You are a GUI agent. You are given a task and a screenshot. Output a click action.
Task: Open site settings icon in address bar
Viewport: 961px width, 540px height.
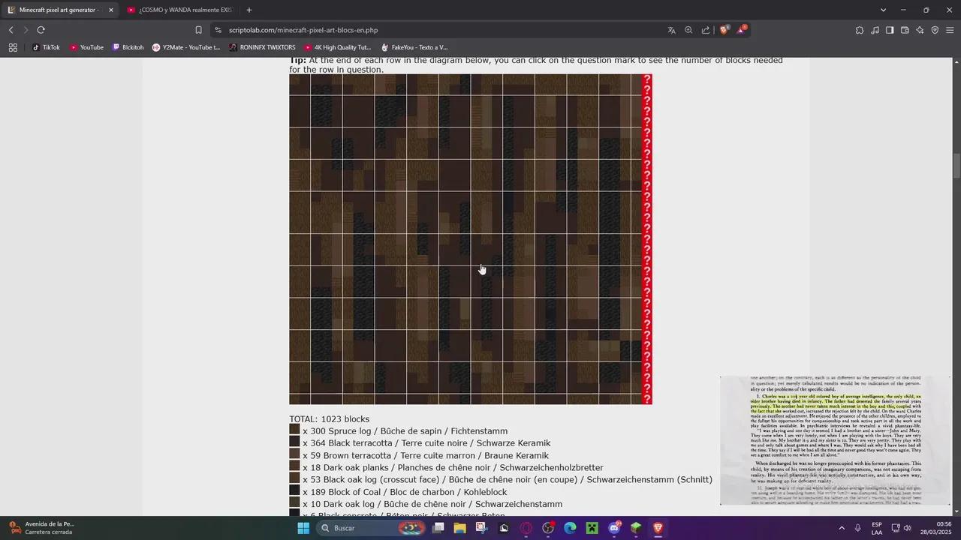pyautogui.click(x=218, y=30)
